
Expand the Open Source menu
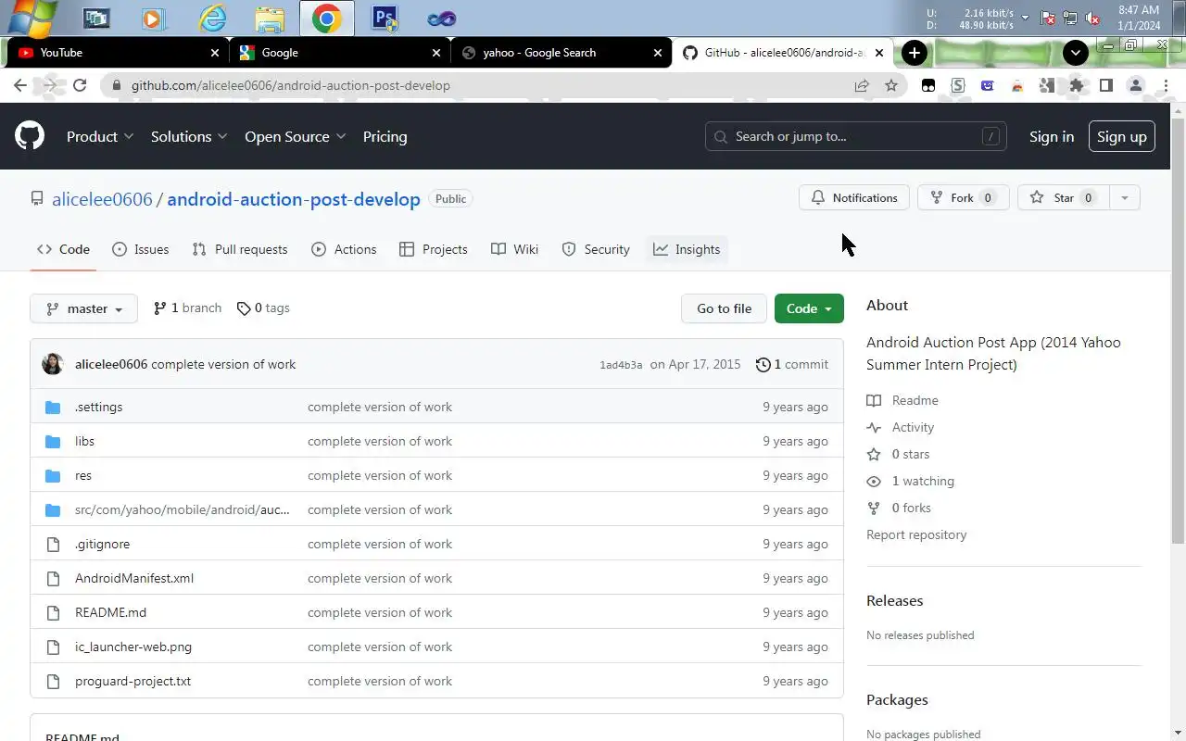point(296,136)
